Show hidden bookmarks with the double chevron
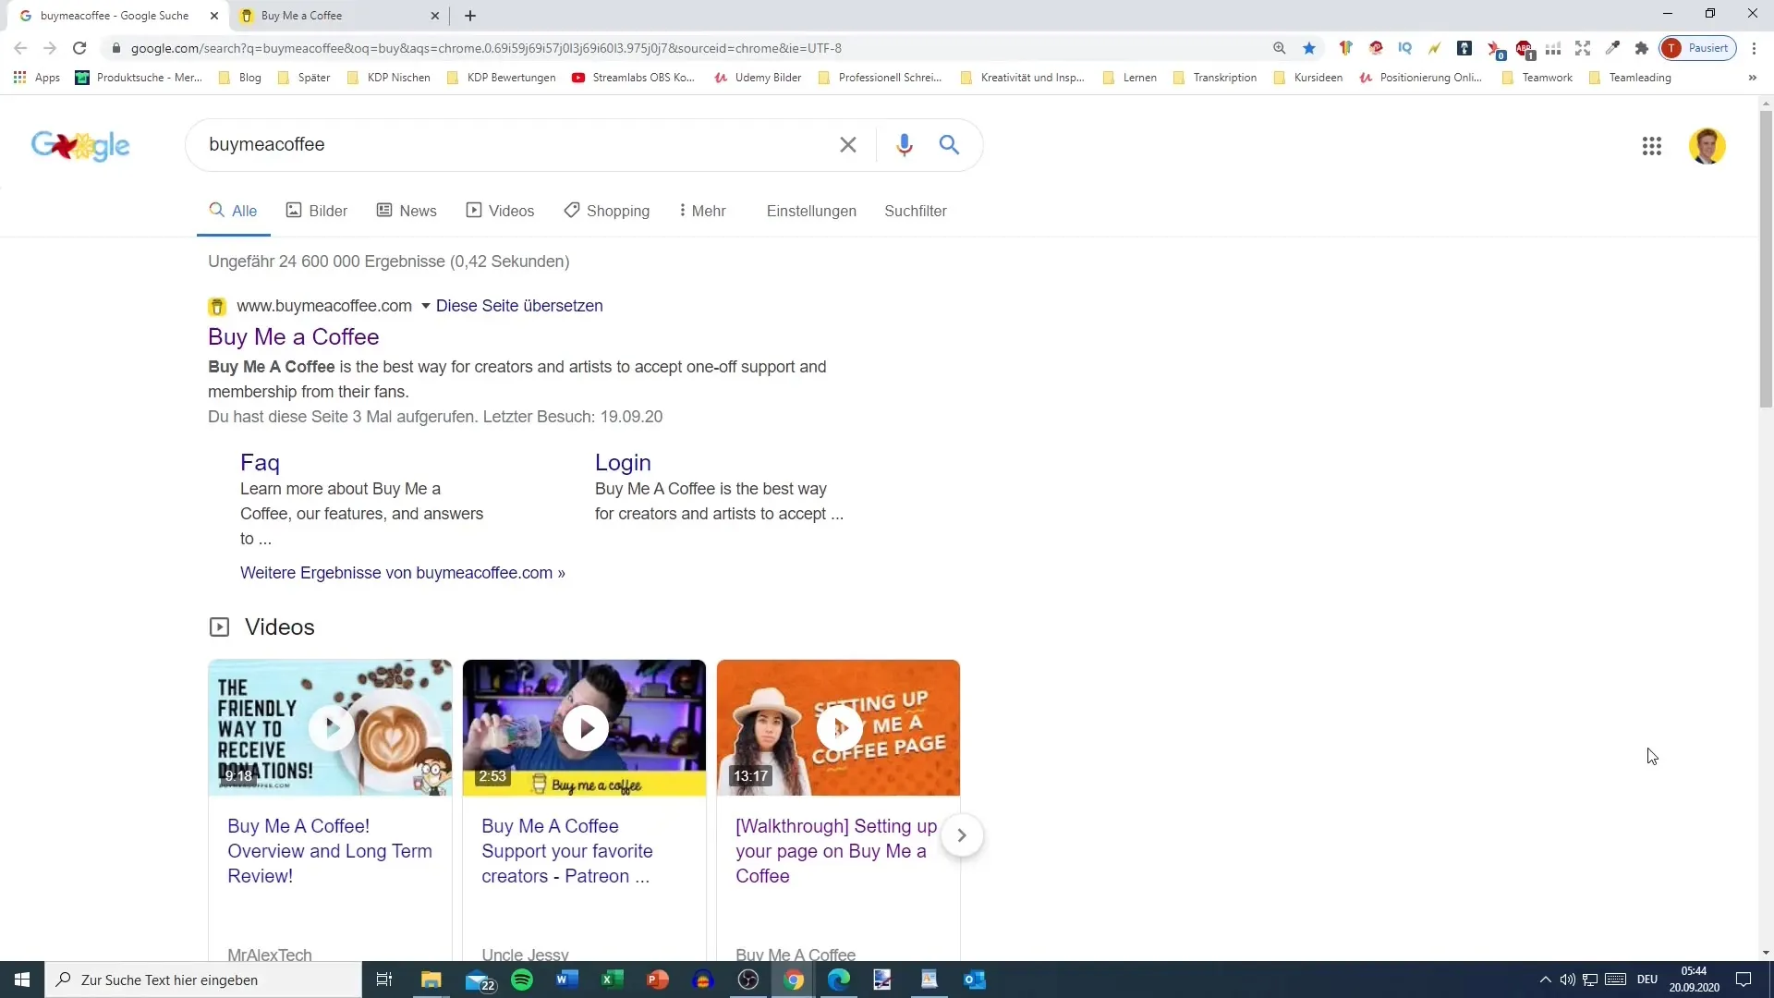 1752,78
